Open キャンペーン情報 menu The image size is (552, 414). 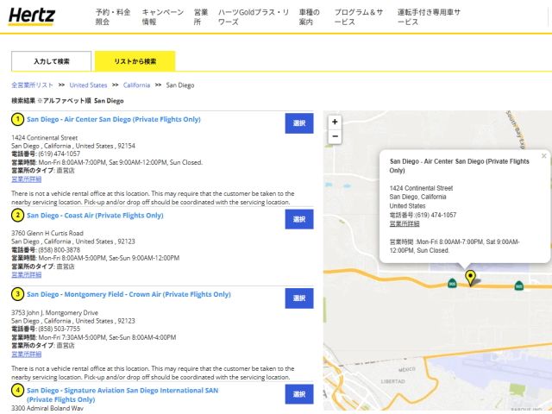pos(162,17)
